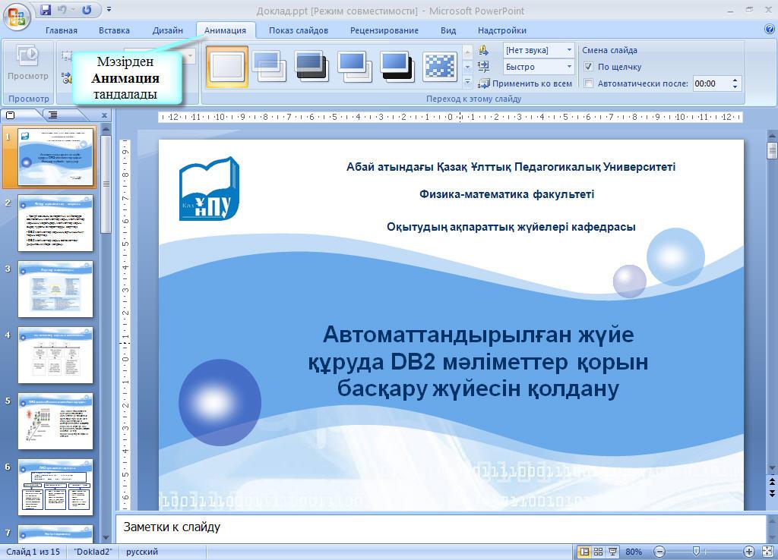Zoom out with the minus button
The width and height of the screenshot is (778, 560).
point(659,552)
